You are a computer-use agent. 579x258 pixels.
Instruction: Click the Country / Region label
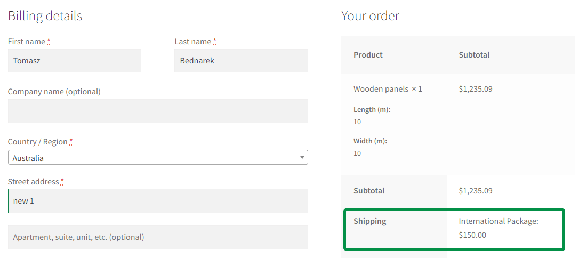tap(37, 142)
